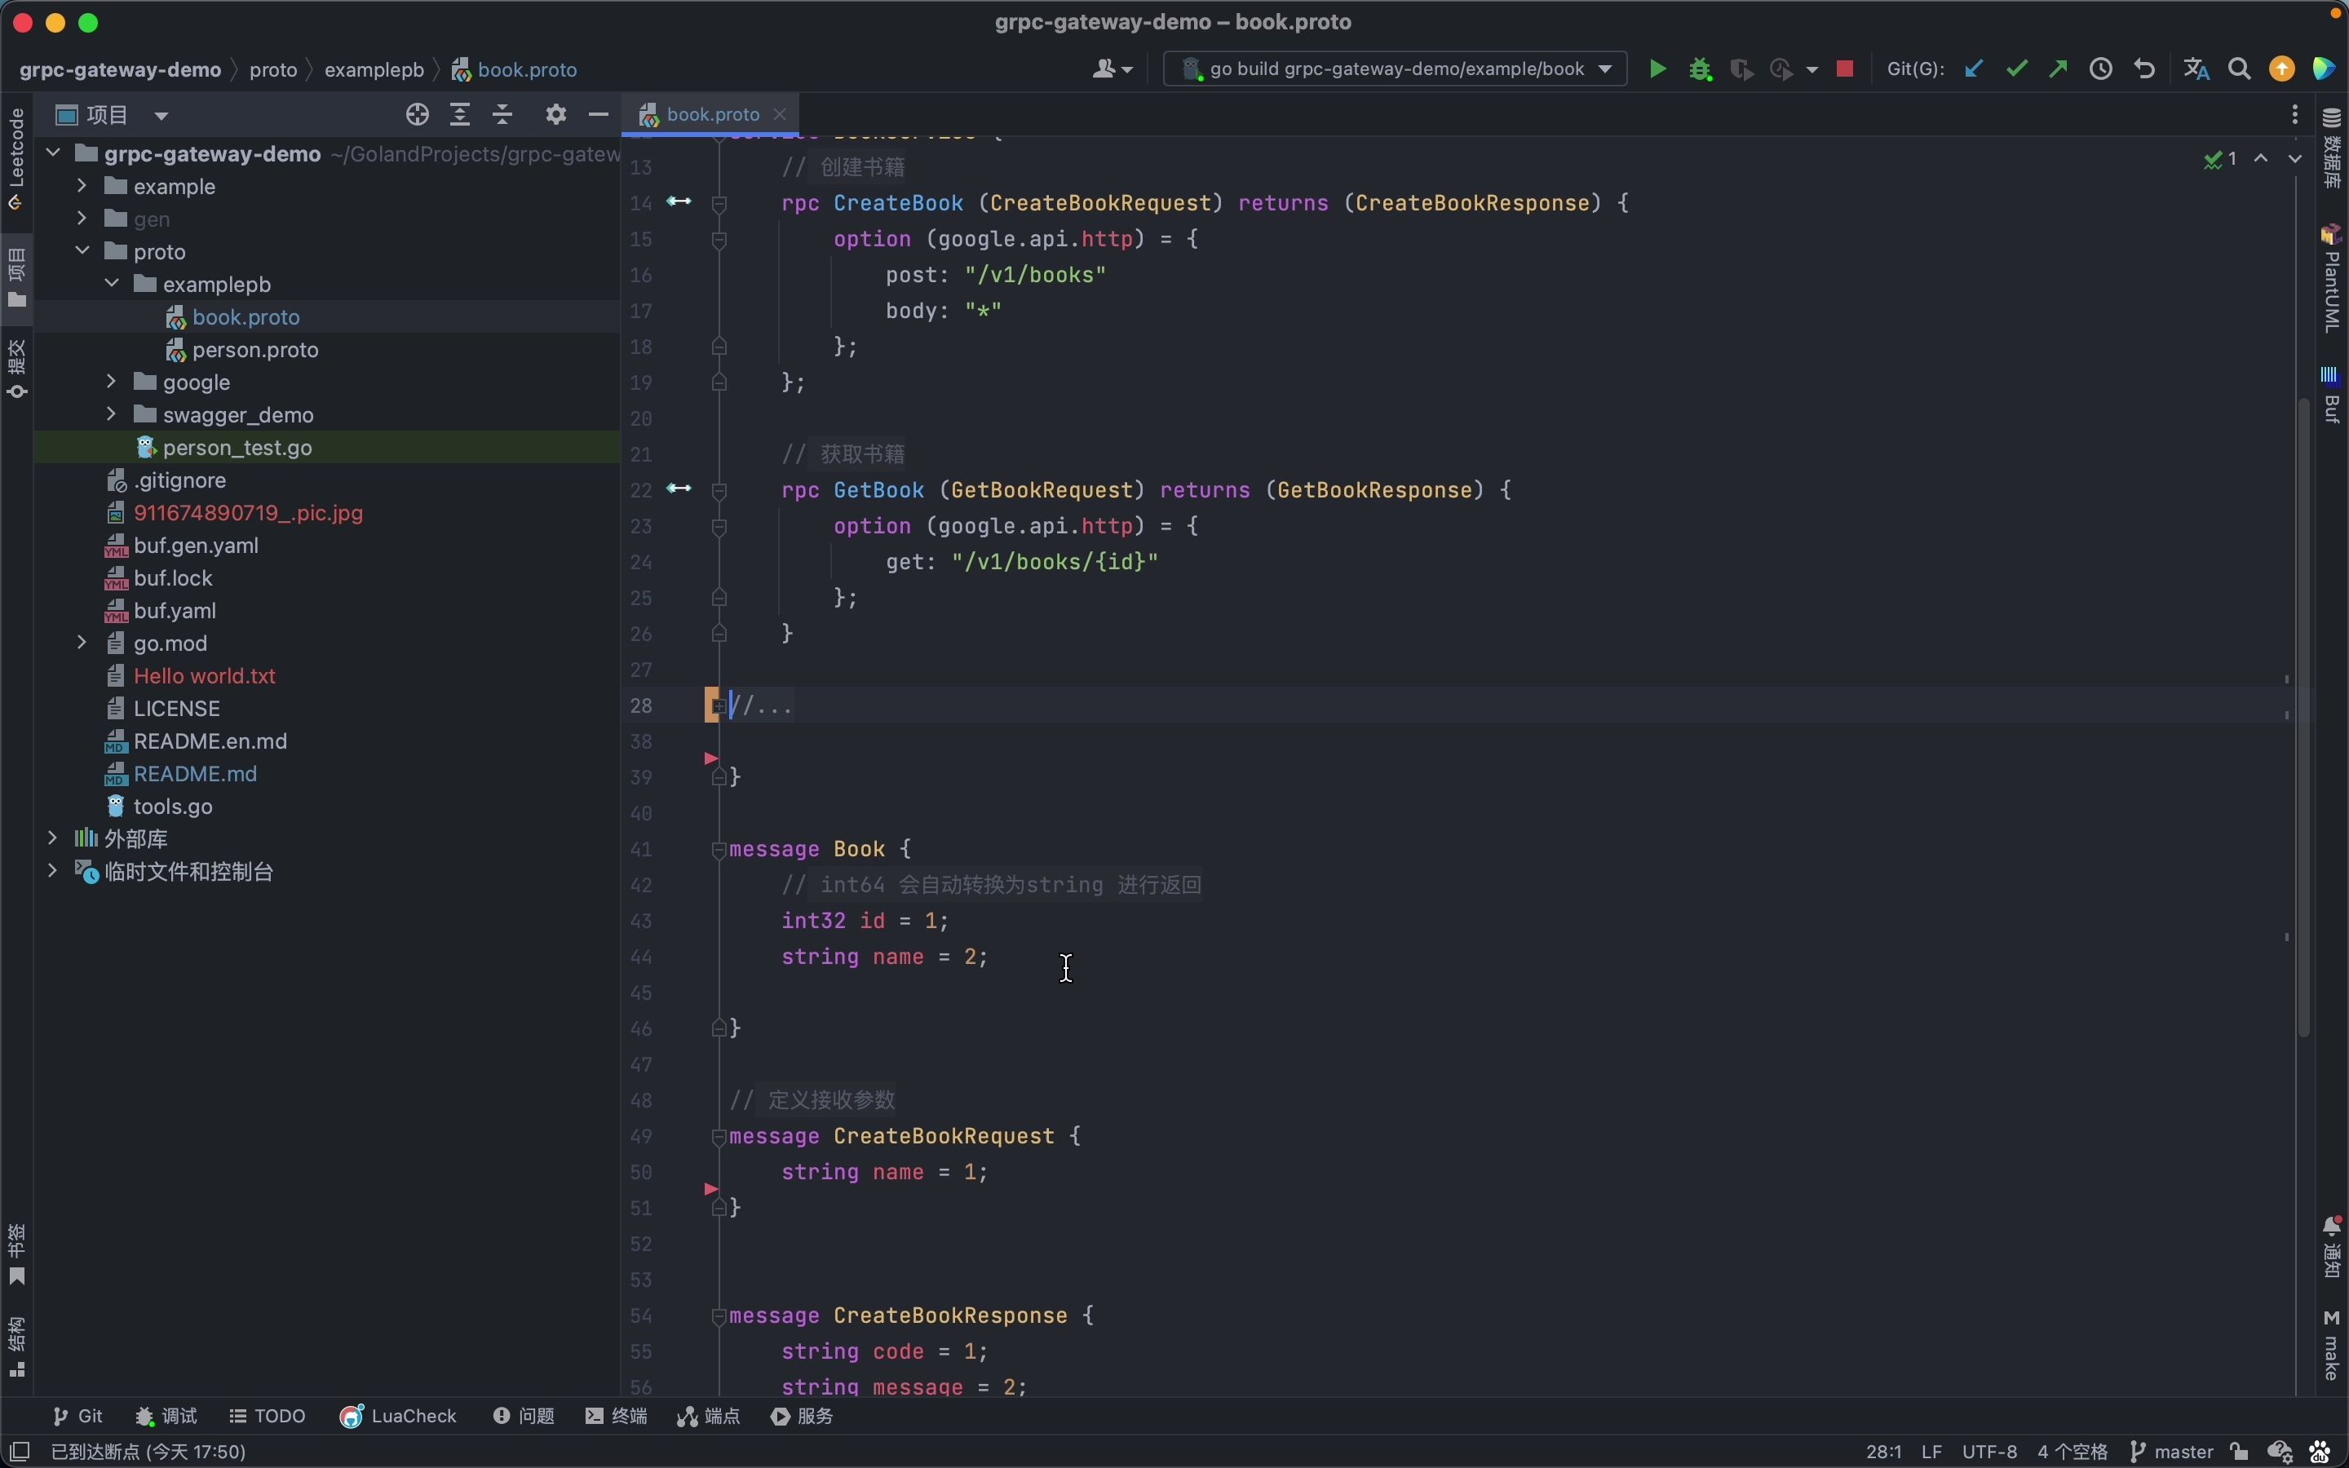This screenshot has height=1468, width=2349.
Task: Commit changes with green checkmark icon
Action: [2017, 69]
